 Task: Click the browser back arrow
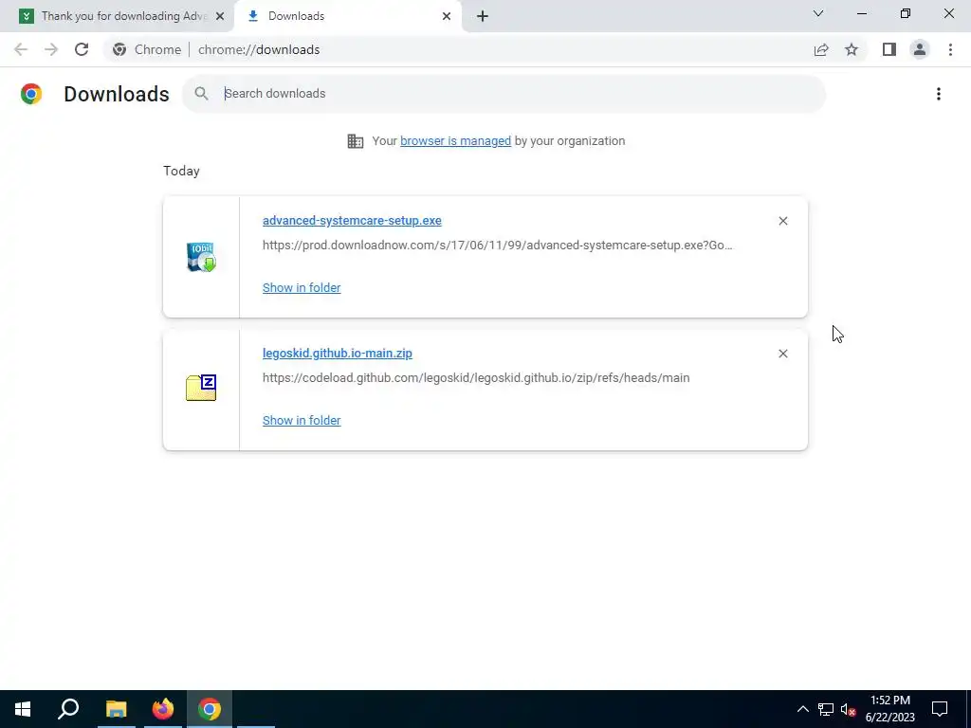click(x=21, y=49)
